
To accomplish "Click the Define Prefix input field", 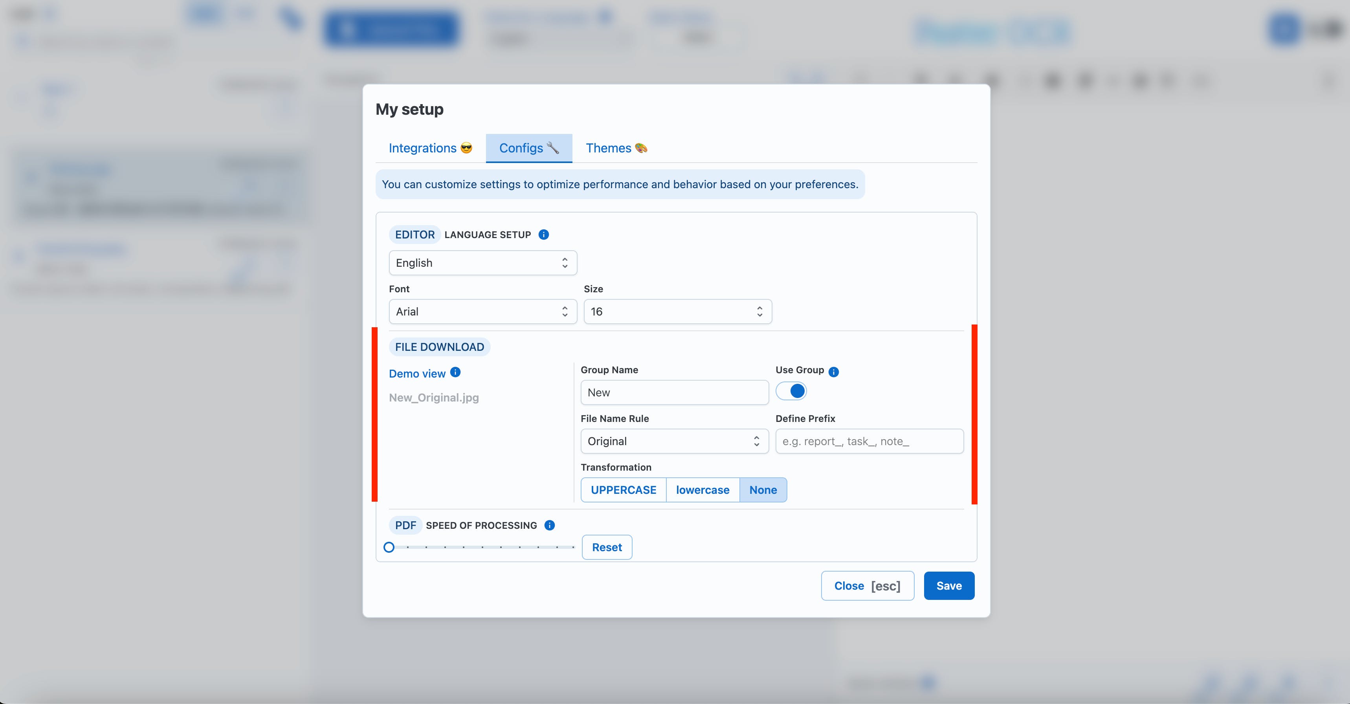I will (x=869, y=442).
